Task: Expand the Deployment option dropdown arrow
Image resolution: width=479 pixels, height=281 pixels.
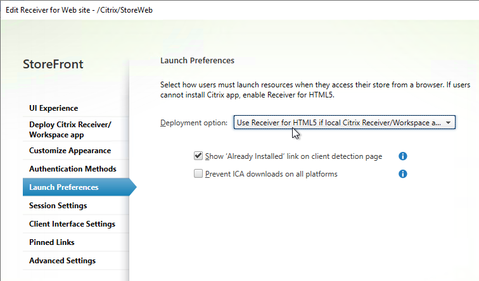Action: tap(448, 123)
